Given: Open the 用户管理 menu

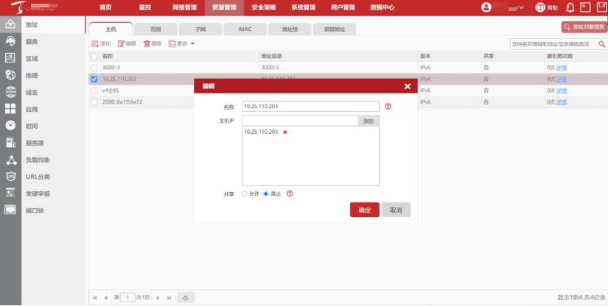Looking at the screenshot, I should pos(343,7).
